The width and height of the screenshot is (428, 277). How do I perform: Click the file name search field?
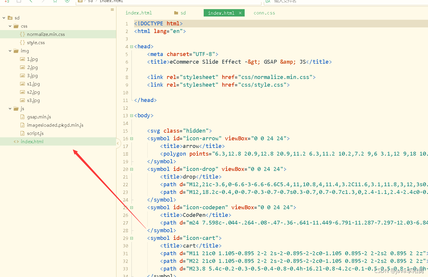point(345,1)
